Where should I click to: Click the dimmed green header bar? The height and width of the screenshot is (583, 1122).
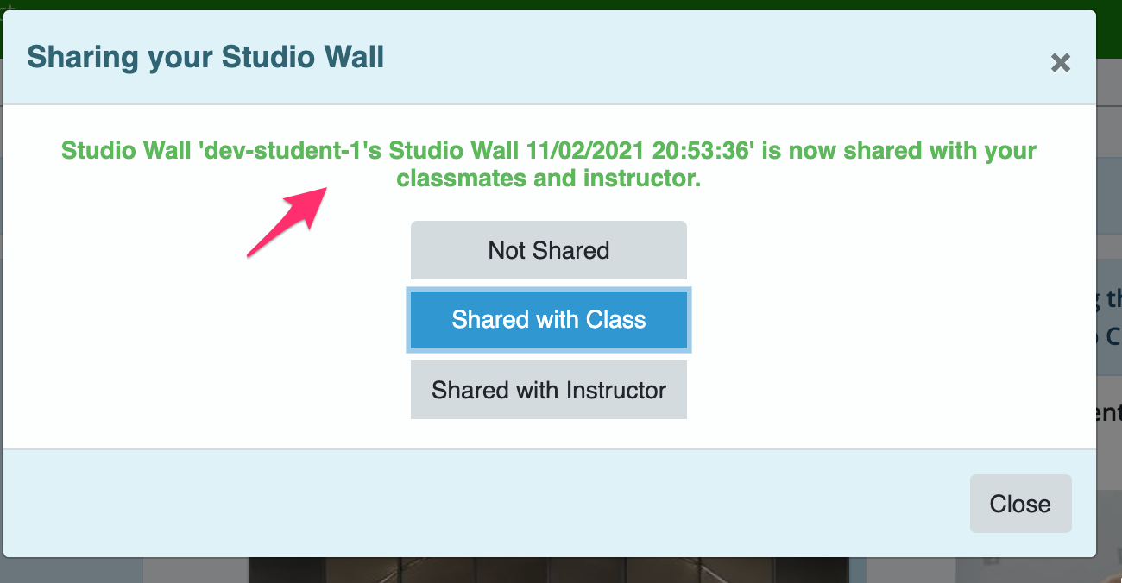[561, 5]
